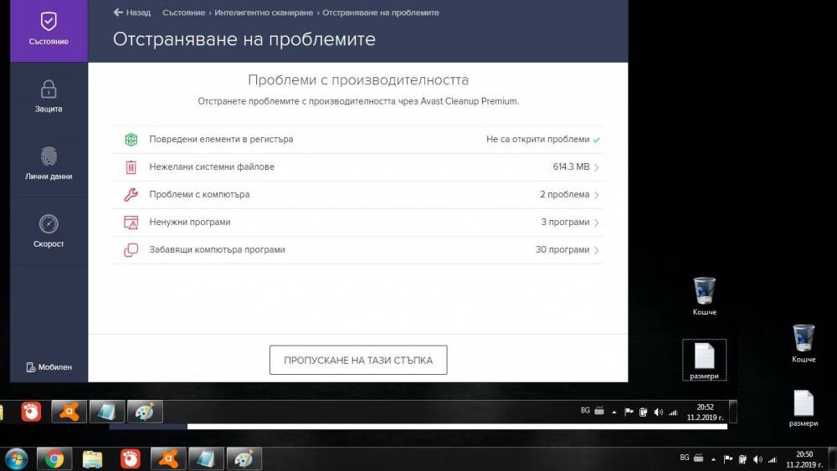837x471 pixels.
Task: Click the wrench computer problems icon
Action: point(131,195)
